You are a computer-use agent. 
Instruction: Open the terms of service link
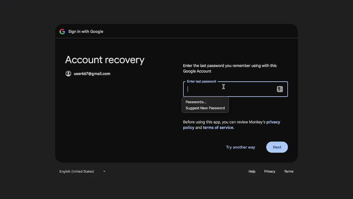pos(218,127)
